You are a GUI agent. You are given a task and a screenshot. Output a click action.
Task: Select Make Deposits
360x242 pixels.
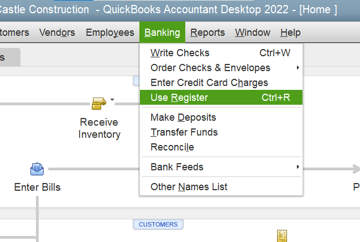pos(221,117)
